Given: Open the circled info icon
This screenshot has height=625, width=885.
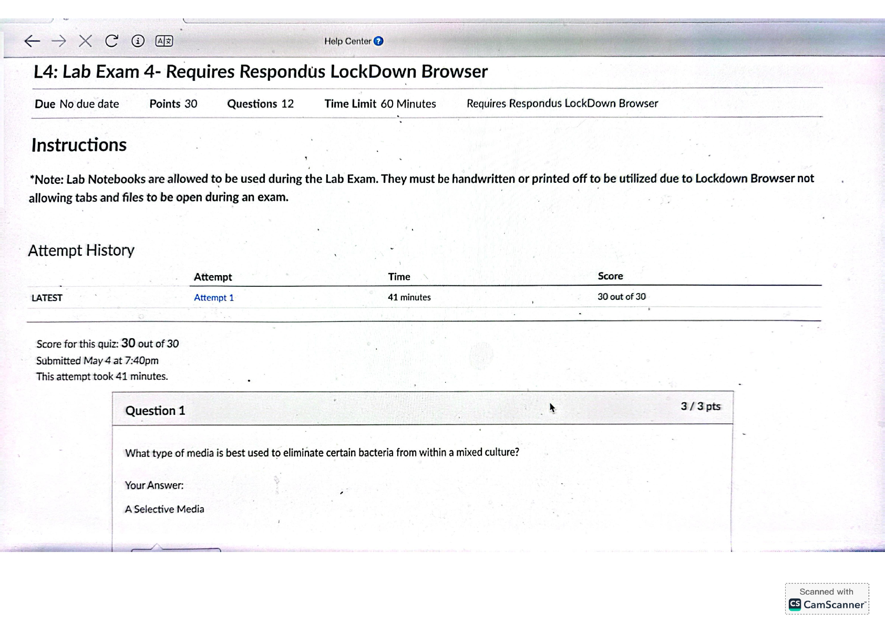Looking at the screenshot, I should (x=138, y=41).
